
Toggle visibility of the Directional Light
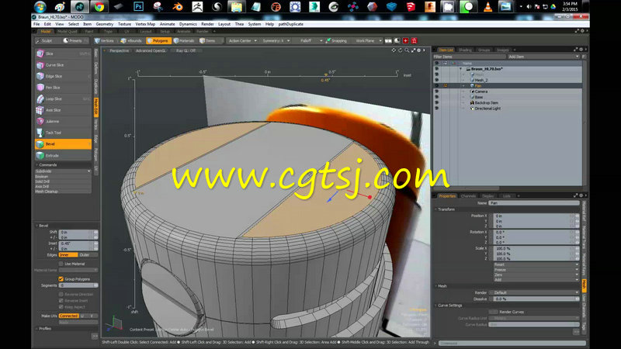pyautogui.click(x=437, y=109)
